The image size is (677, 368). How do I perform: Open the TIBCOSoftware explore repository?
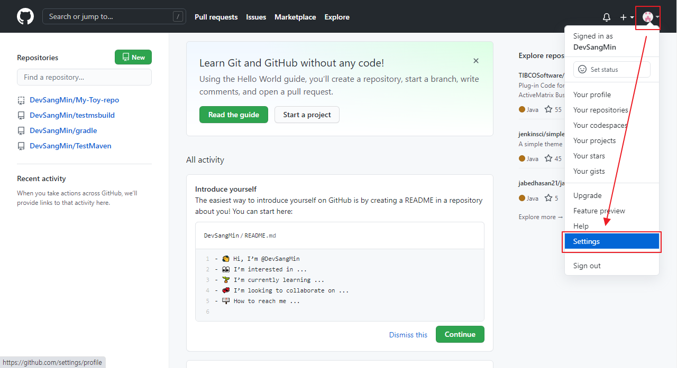click(542, 75)
